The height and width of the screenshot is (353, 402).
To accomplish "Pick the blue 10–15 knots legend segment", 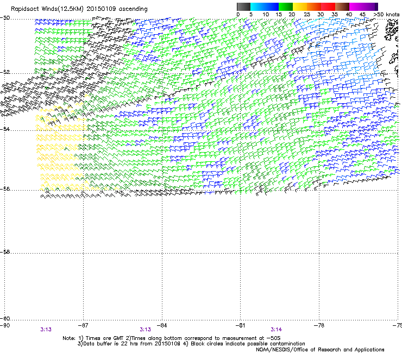I will click(x=272, y=7).
